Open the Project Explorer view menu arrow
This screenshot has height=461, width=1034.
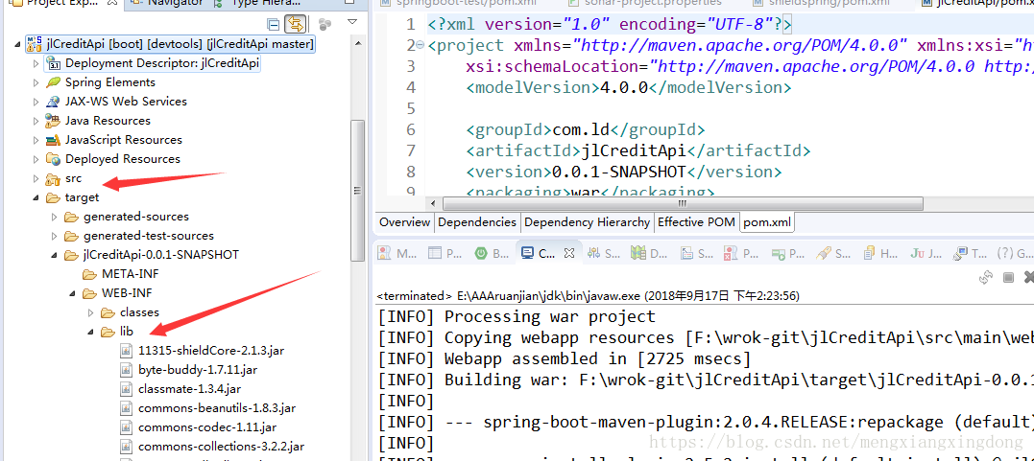pos(352,22)
